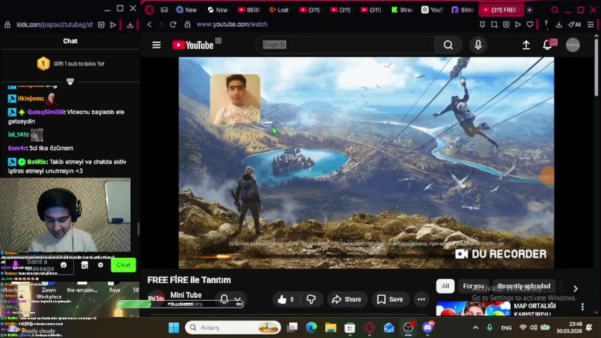Reload the YouTube page
601x338 pixels.
pos(173,24)
